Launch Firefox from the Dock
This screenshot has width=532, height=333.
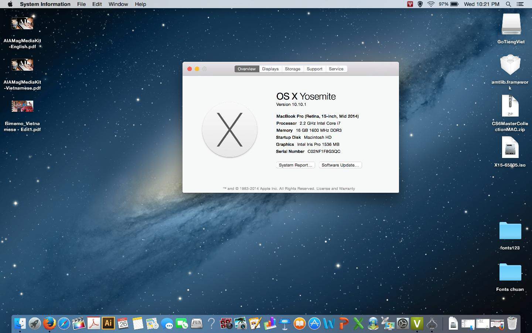50,323
